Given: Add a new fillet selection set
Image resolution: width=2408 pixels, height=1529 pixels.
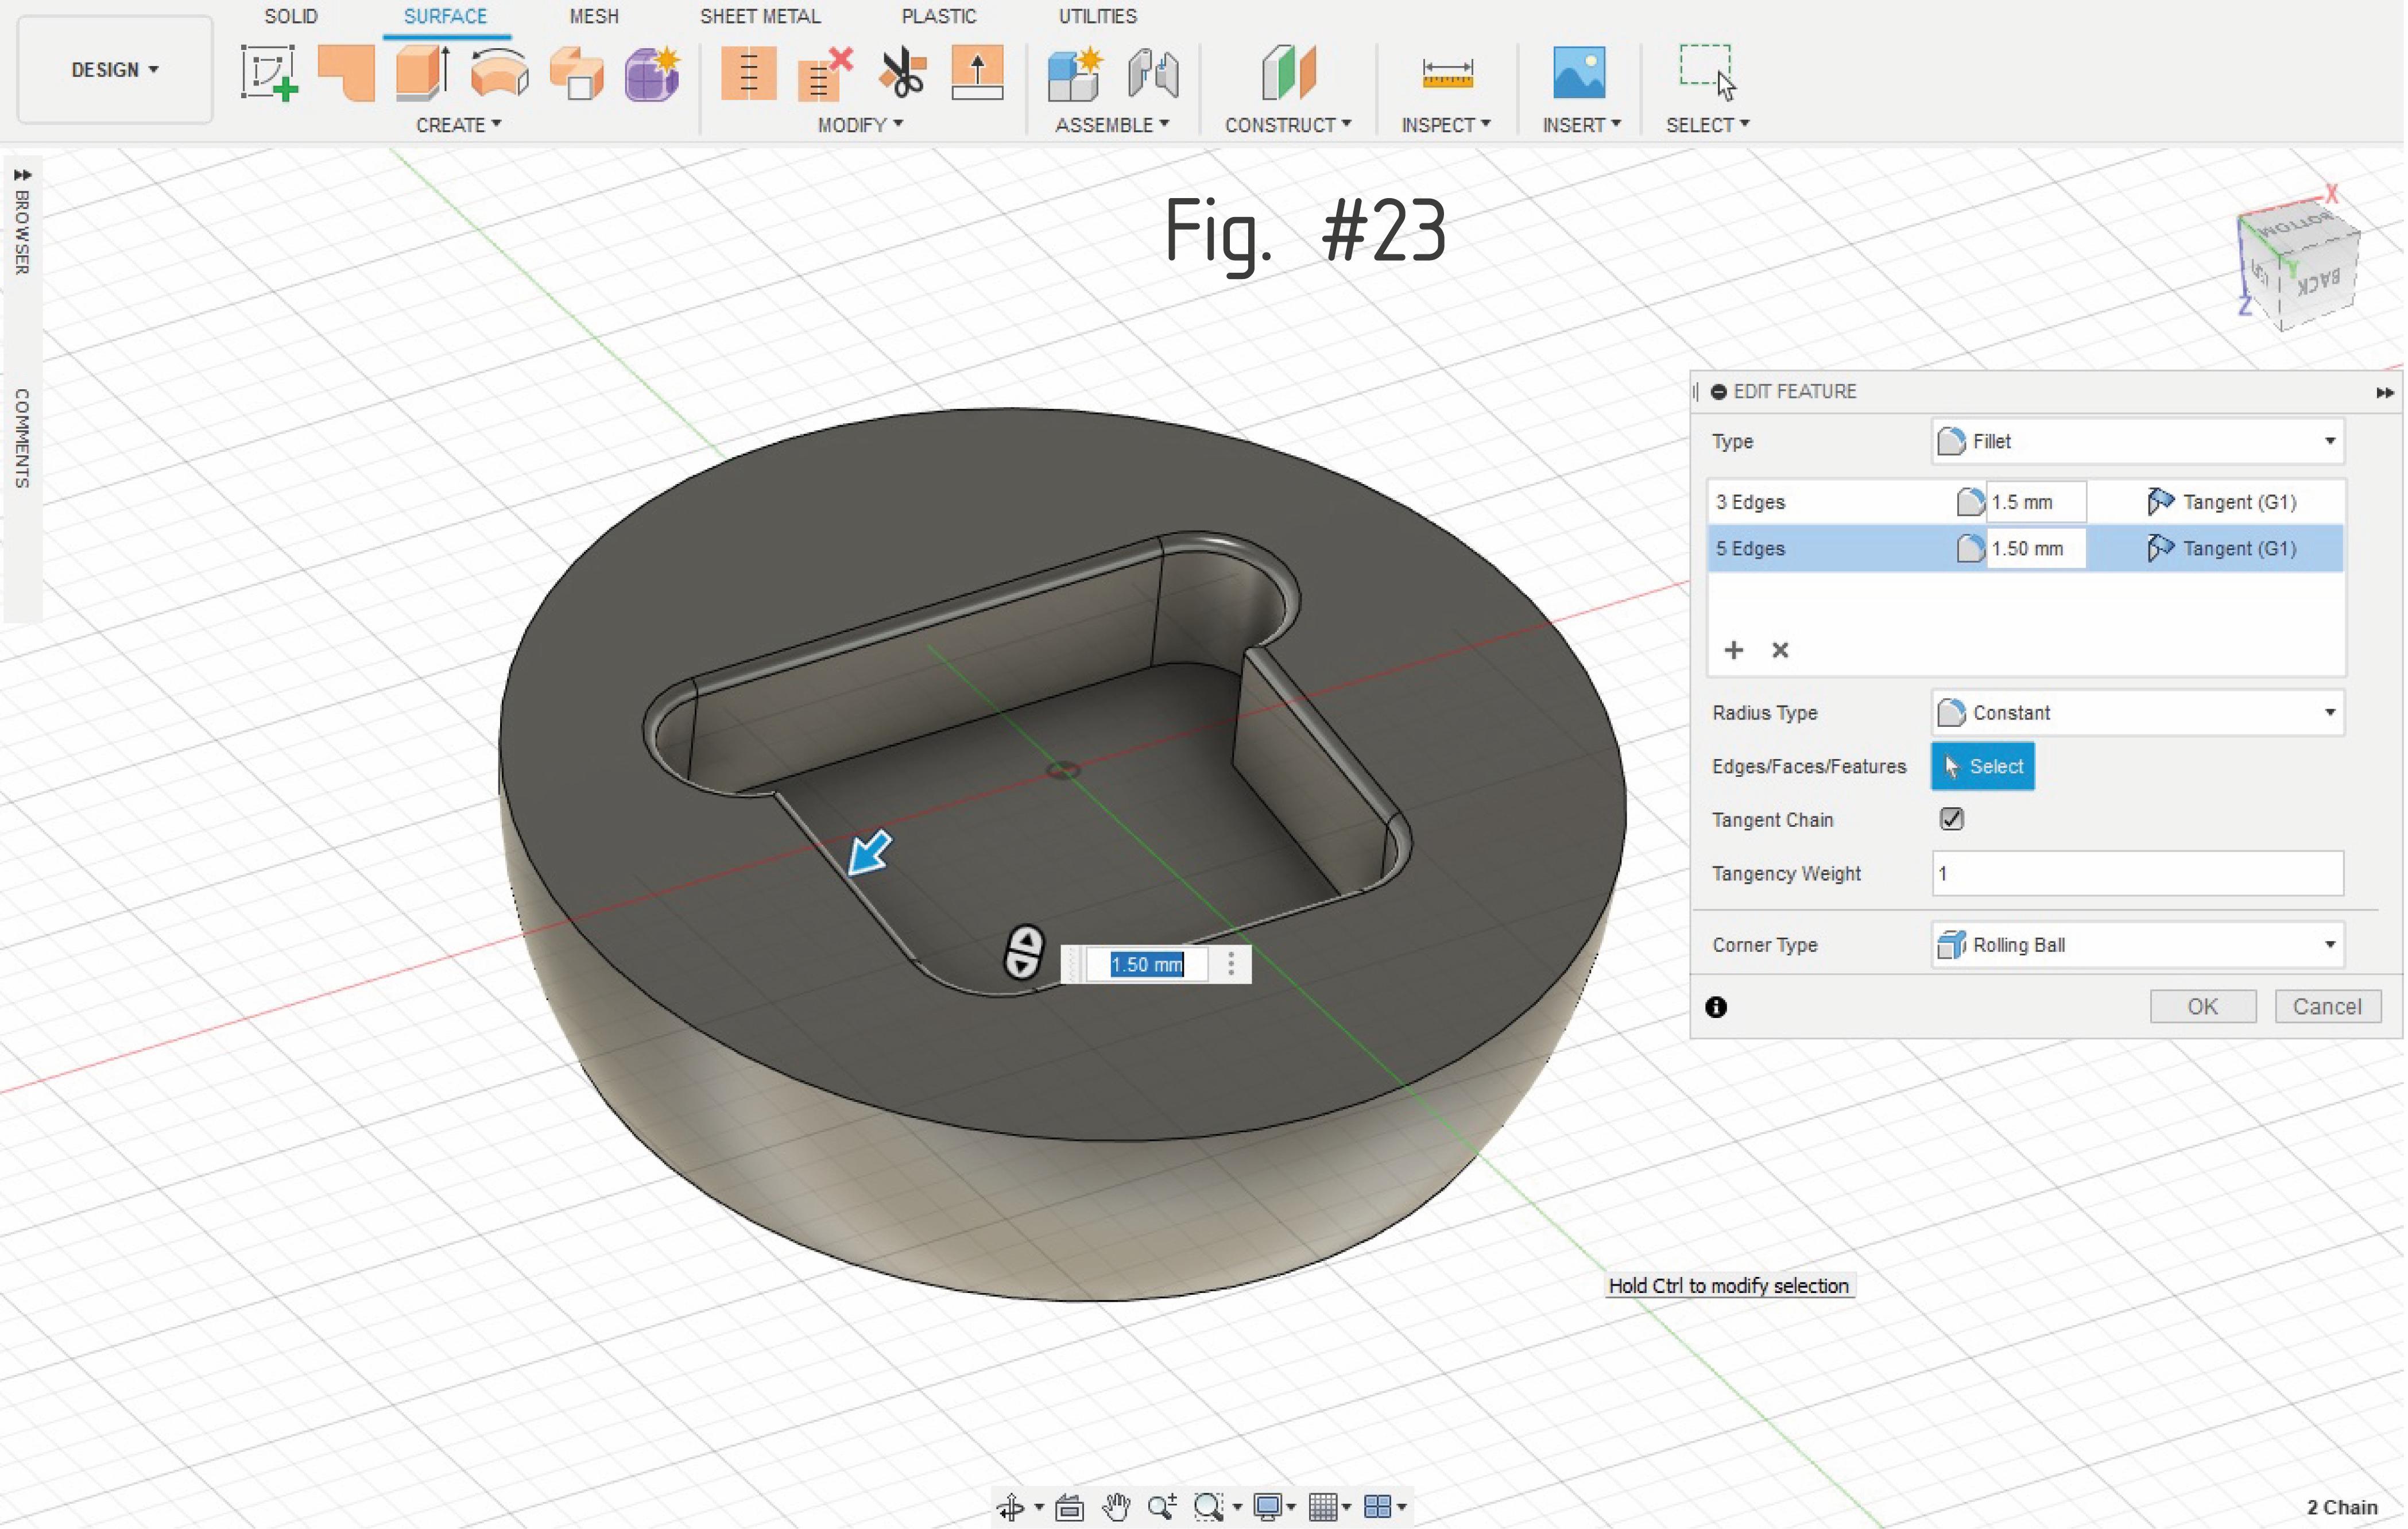Looking at the screenshot, I should pyautogui.click(x=1734, y=650).
